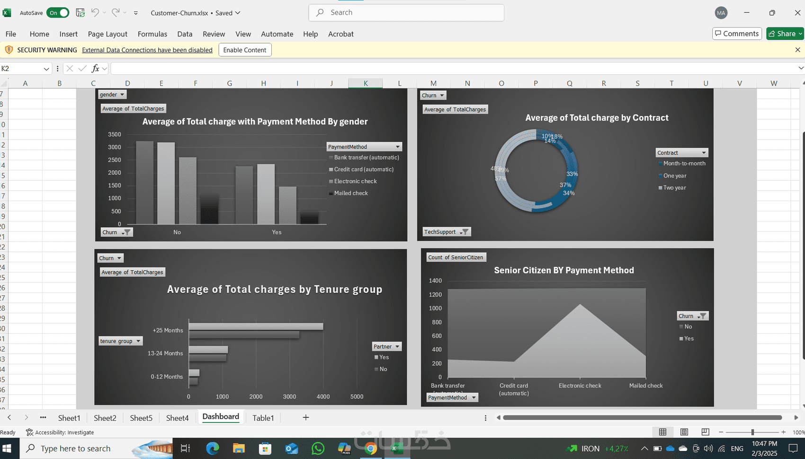Select Month-to-month legend color swatch

(x=661, y=164)
